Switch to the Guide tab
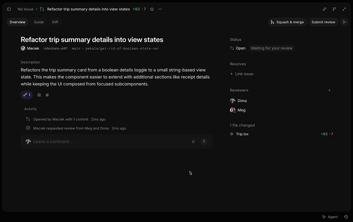This screenshot has width=353, height=222. point(39,22)
